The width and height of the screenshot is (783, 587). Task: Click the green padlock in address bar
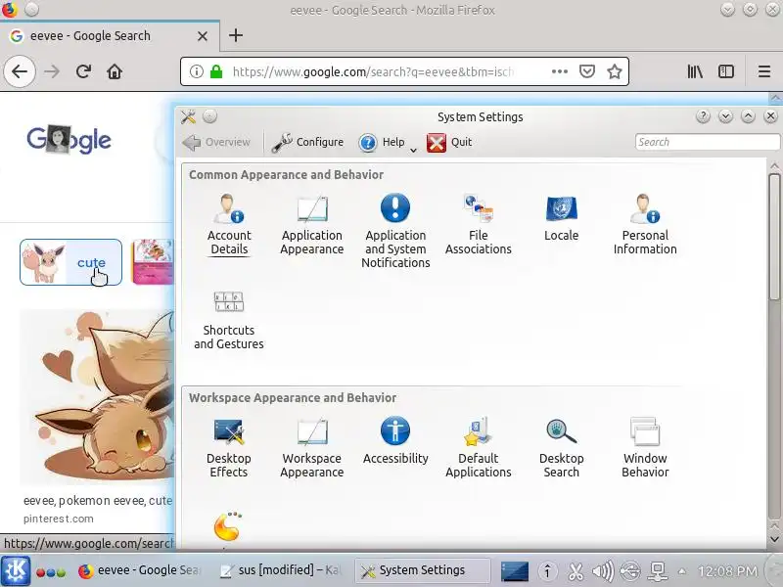pos(216,71)
